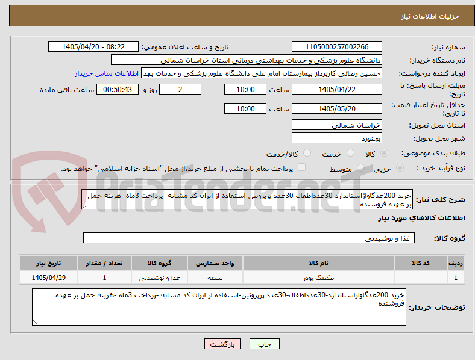The height and width of the screenshot is (360, 475).
Task: Open buyer contact info link اطلاعات تماس خریدار
Action: [x=107, y=73]
